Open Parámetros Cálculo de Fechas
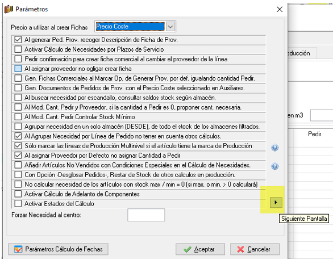 (x=58, y=249)
